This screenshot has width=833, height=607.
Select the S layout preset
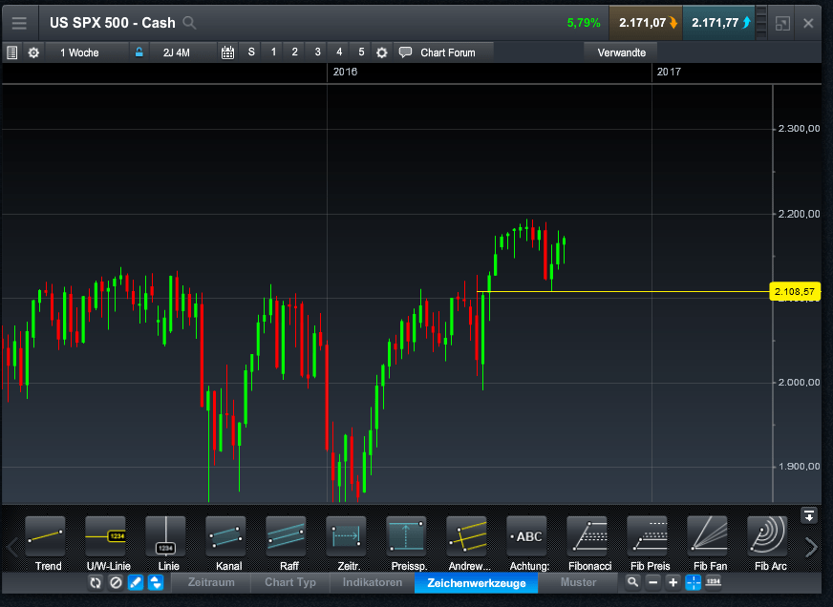(x=251, y=52)
